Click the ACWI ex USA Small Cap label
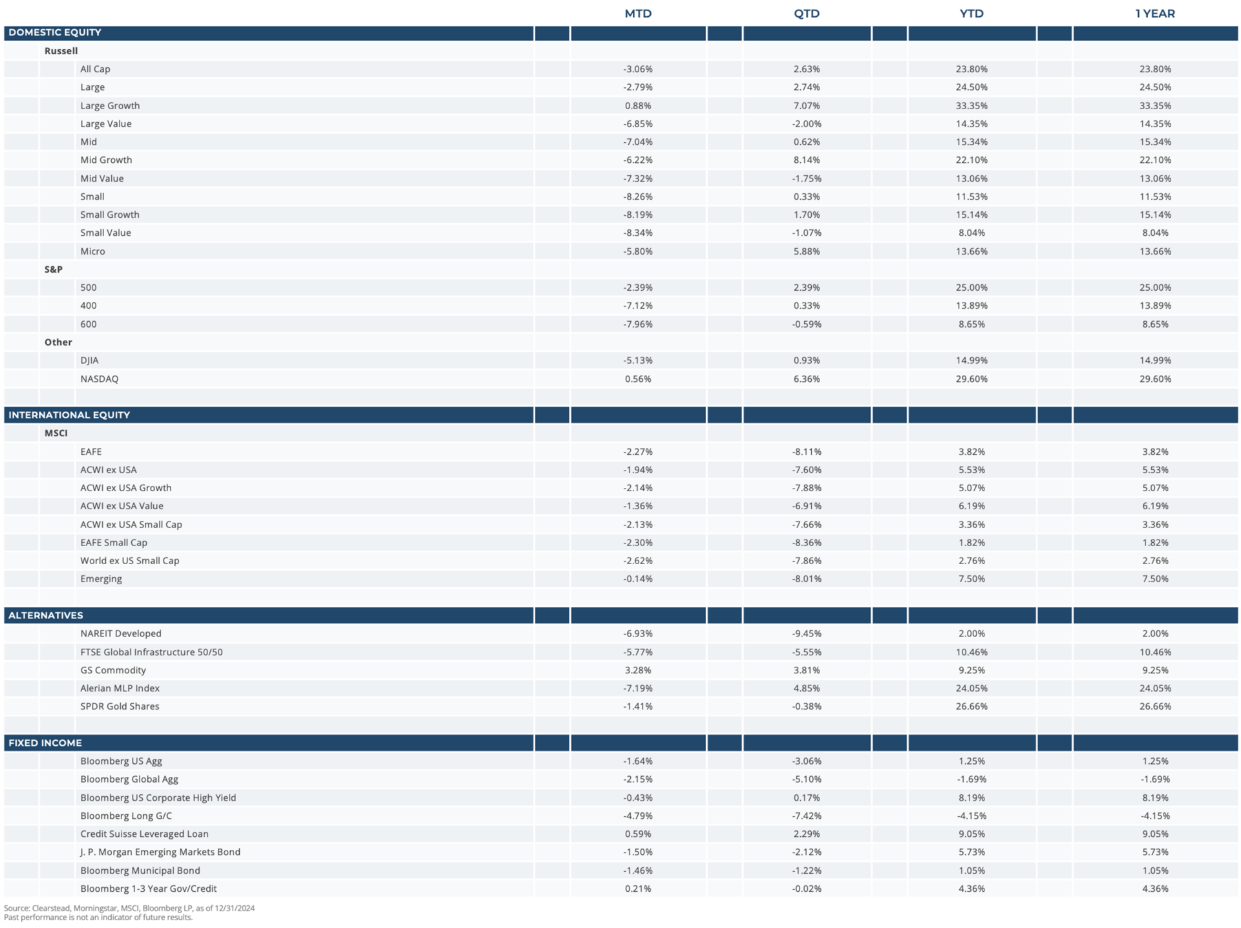 (x=131, y=525)
